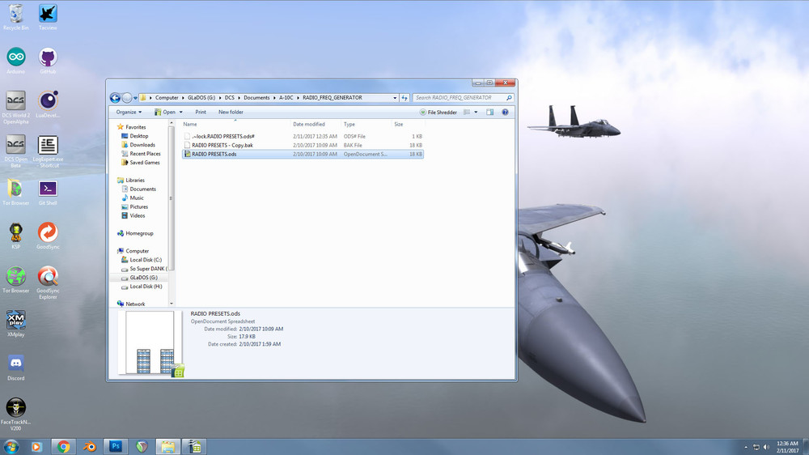Image resolution: width=809 pixels, height=455 pixels.
Task: Launch DCS World 2 OpenAlpha shortcut
Action: click(16, 108)
